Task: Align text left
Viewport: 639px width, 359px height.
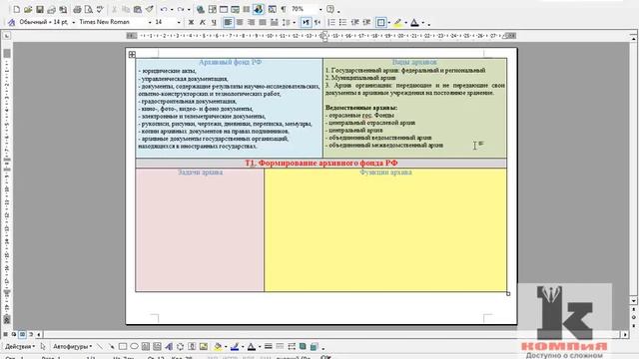Action: [x=228, y=22]
